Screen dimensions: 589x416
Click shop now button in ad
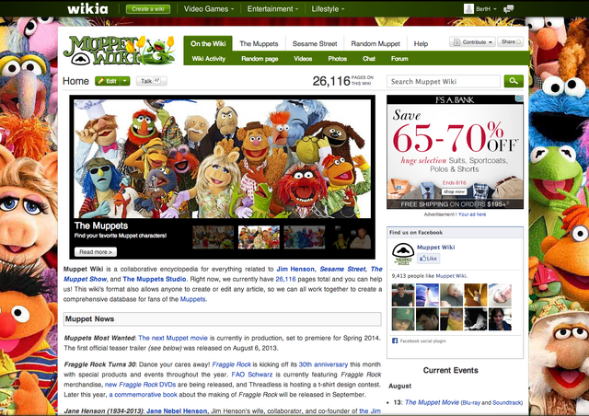tap(454, 191)
